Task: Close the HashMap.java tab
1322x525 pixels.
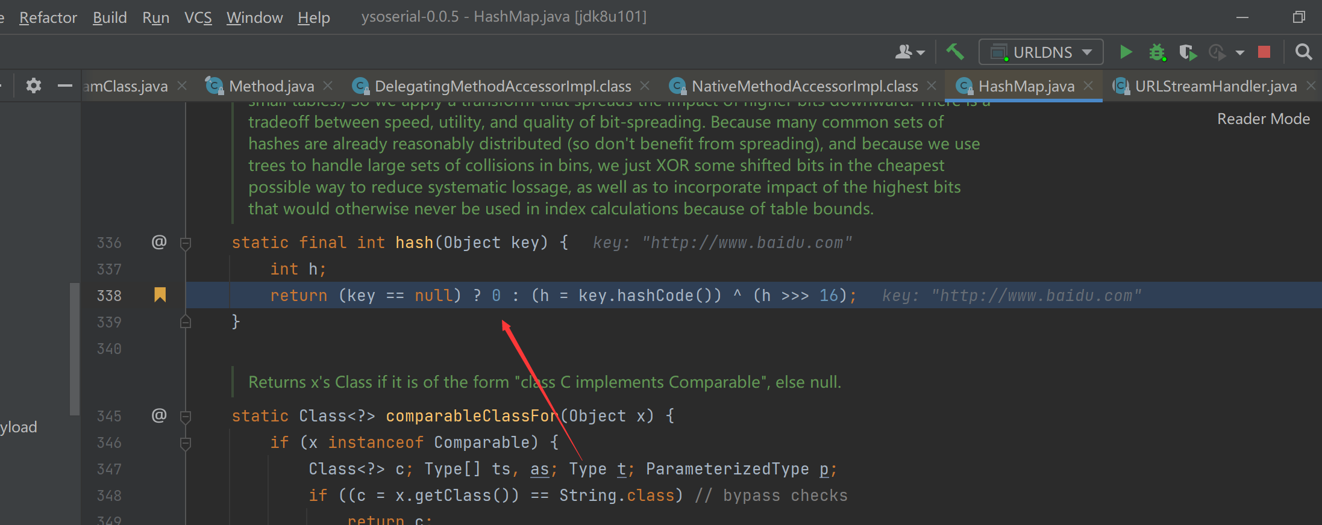Action: (1088, 86)
